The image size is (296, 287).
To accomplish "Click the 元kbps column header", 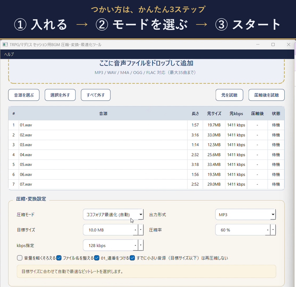I will coord(236,113).
